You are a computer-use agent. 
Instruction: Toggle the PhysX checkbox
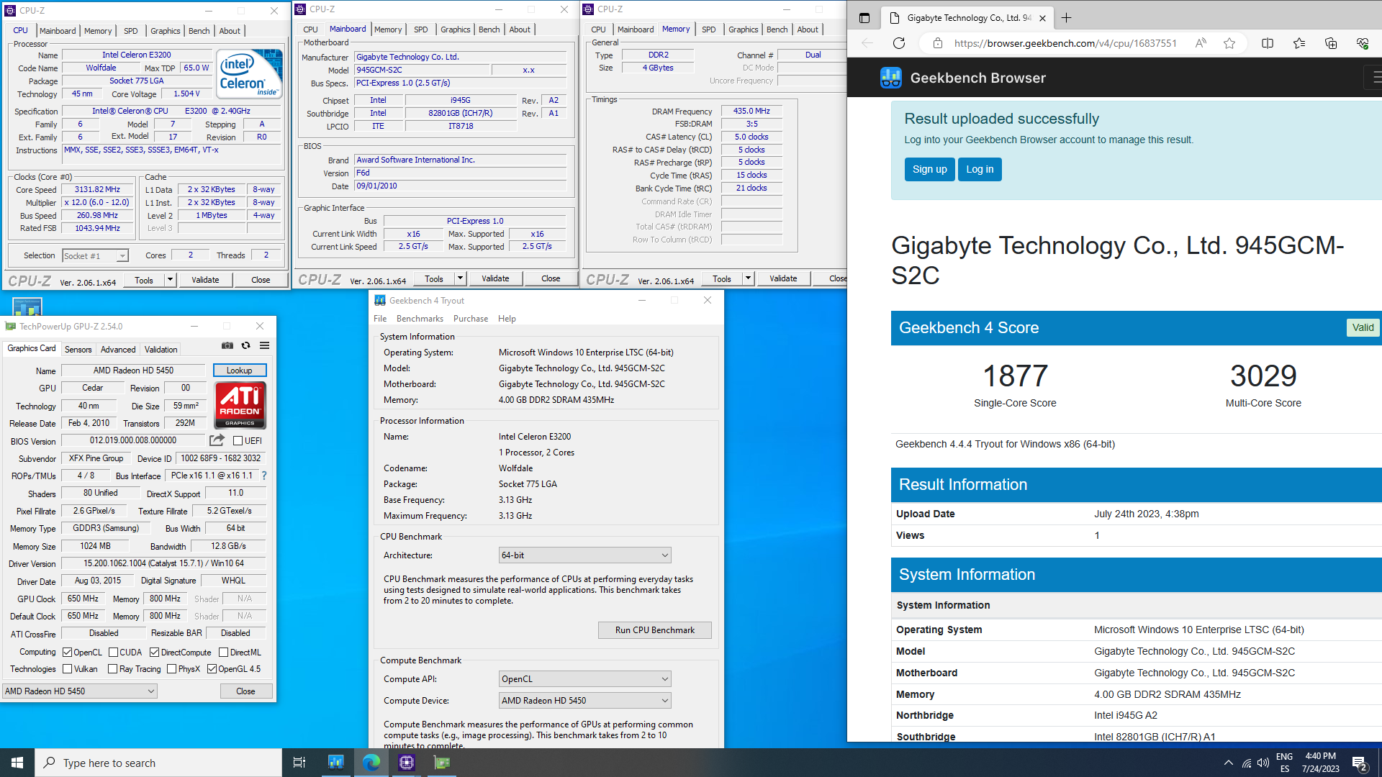tap(172, 669)
